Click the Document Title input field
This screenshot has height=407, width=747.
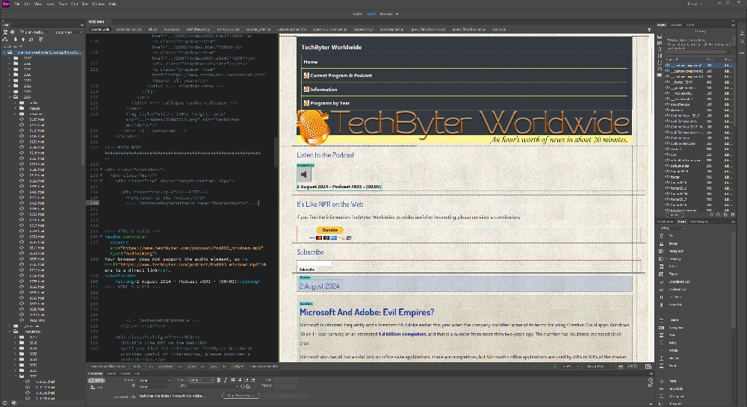click(x=172, y=396)
